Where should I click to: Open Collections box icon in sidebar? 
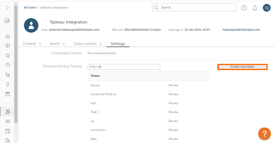tap(7, 94)
